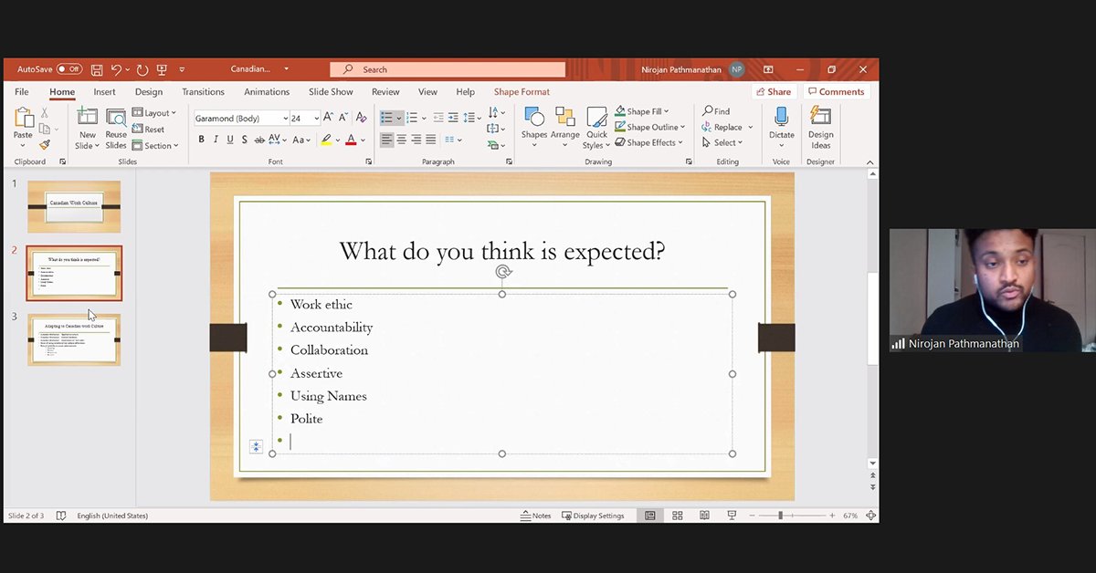This screenshot has height=573, width=1096.
Task: Open the Arrange options
Action: pos(565,128)
